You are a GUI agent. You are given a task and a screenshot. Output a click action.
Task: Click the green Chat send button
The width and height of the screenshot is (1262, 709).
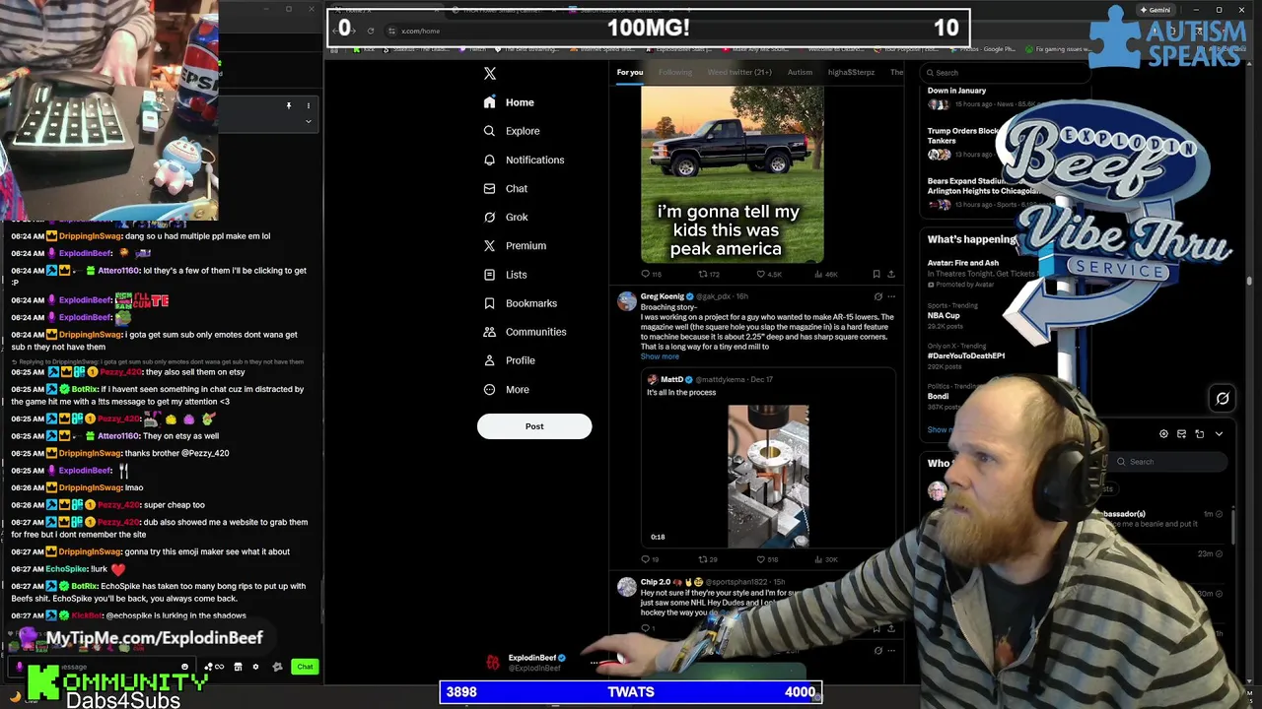305,667
